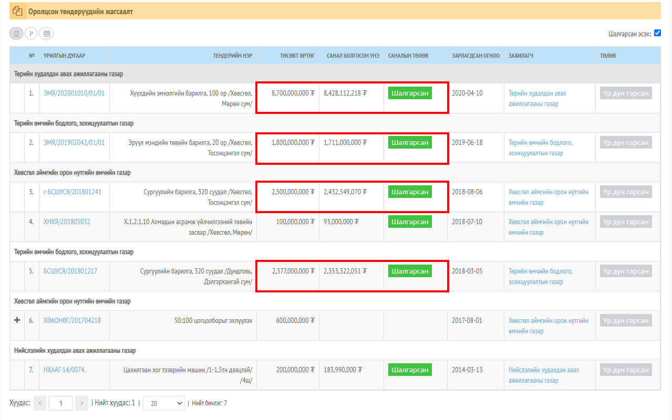This screenshot has width=672, height=420.
Task: Expand row 6 with the plus icon
Action: tap(17, 320)
